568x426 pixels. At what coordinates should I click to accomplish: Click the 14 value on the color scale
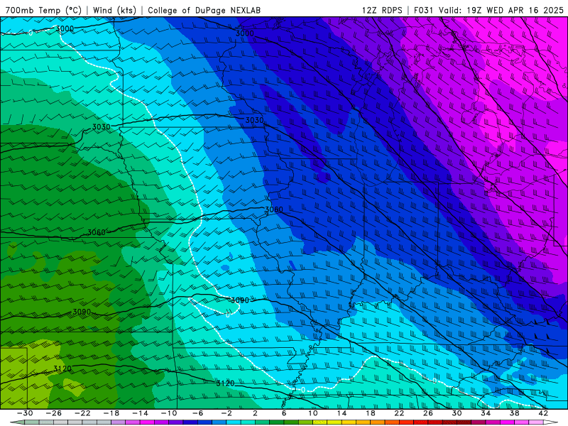tap(342, 413)
